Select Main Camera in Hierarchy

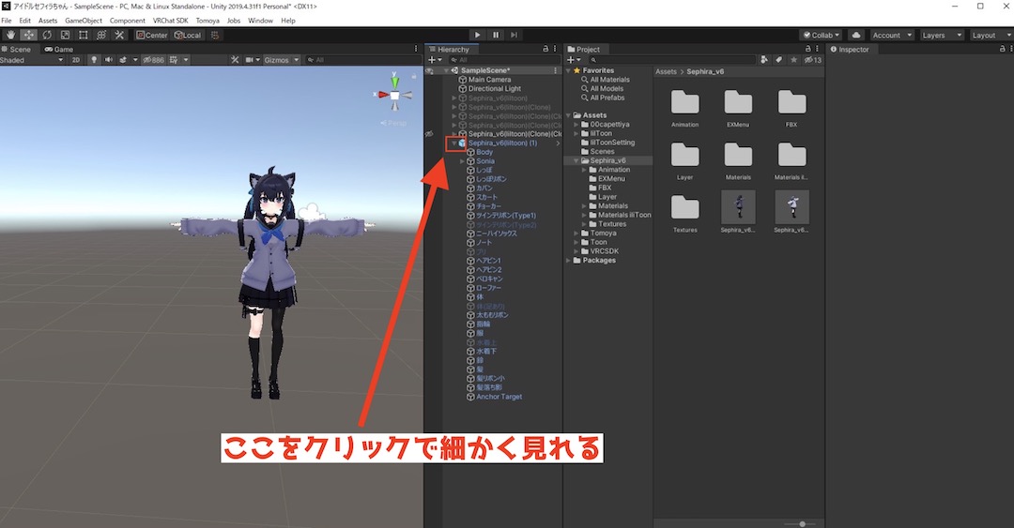pyautogui.click(x=489, y=80)
